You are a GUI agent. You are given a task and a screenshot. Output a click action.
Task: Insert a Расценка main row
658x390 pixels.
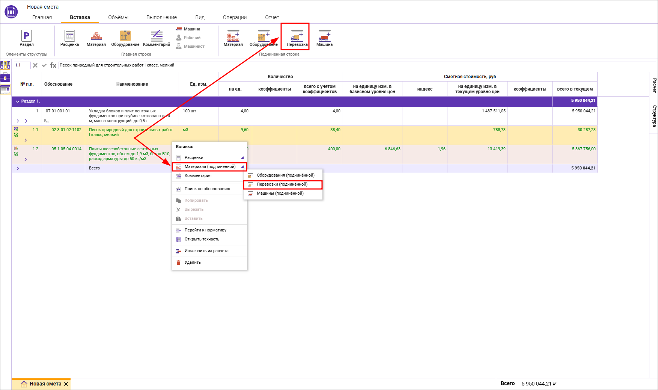(x=69, y=36)
